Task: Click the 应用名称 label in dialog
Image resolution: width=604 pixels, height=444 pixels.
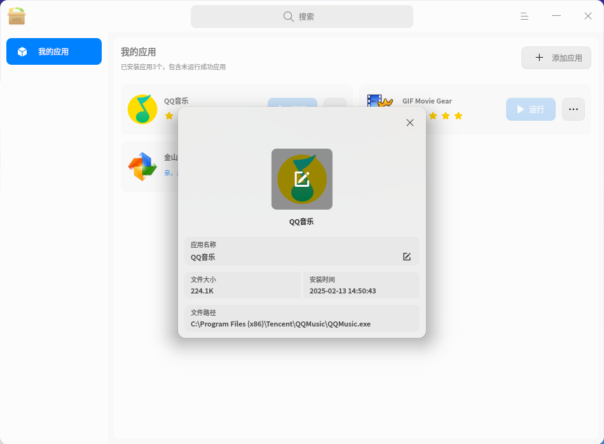Action: click(203, 245)
